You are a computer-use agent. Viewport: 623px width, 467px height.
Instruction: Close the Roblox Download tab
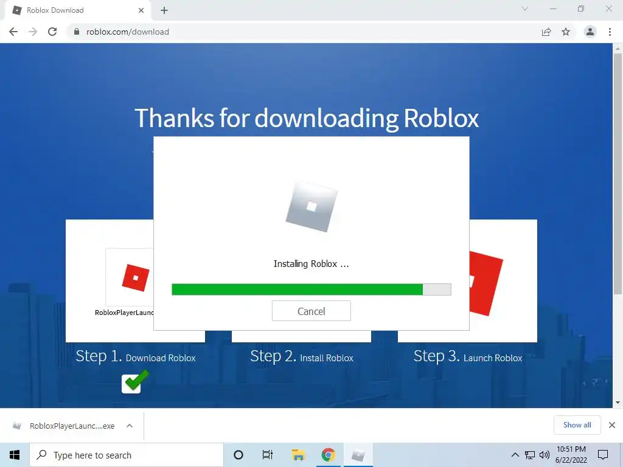[141, 10]
